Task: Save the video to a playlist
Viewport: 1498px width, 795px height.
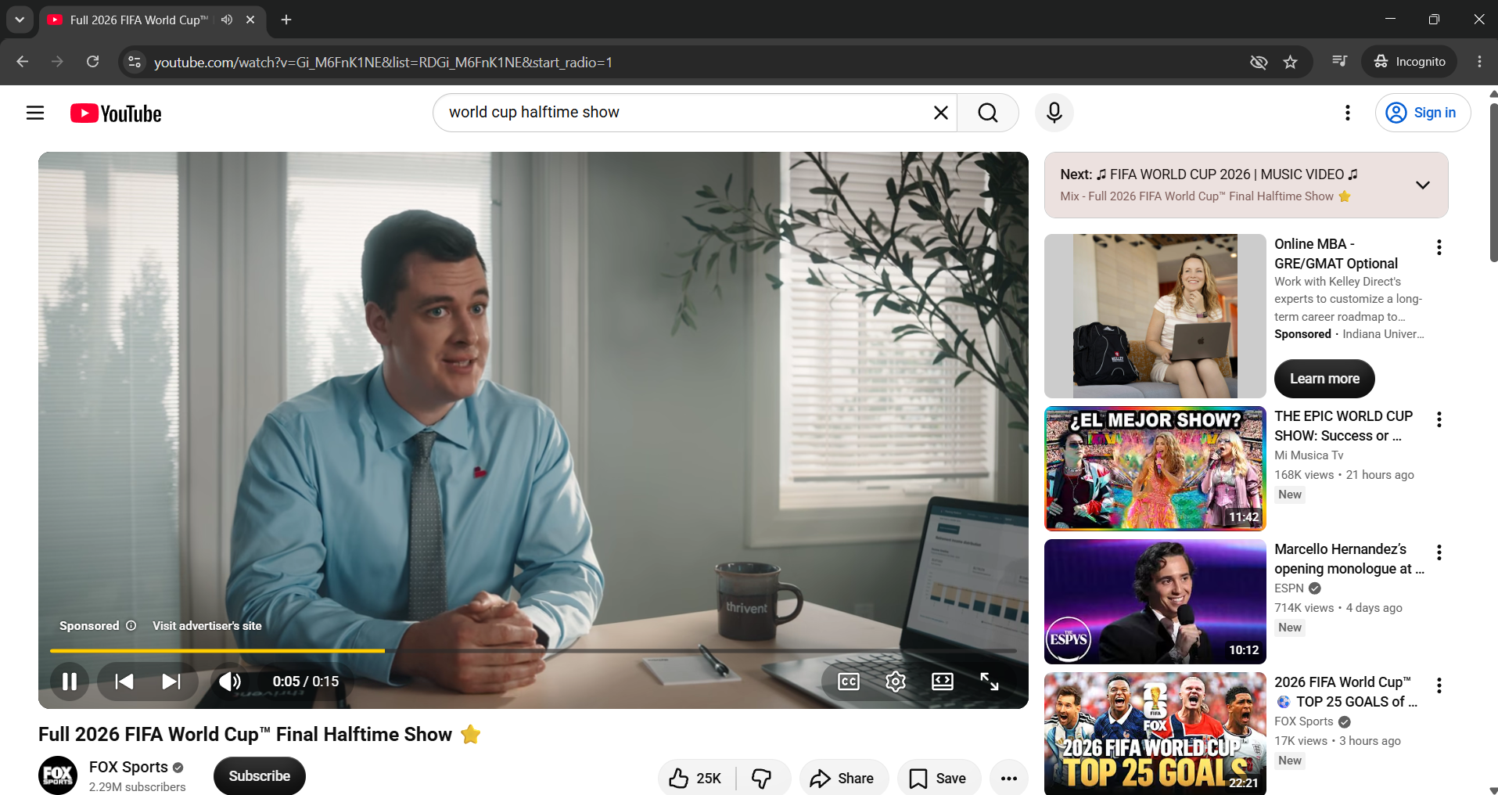Action: [938, 778]
